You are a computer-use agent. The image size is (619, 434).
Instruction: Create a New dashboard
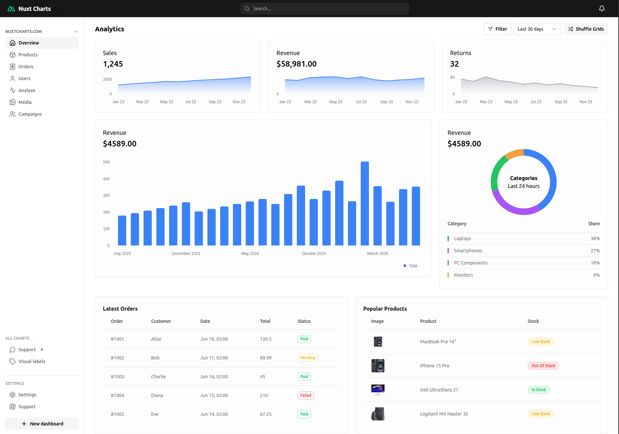click(42, 424)
